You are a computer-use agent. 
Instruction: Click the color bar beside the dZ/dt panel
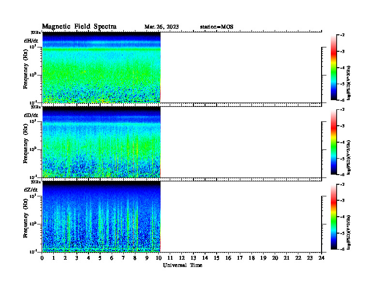(x=334, y=217)
